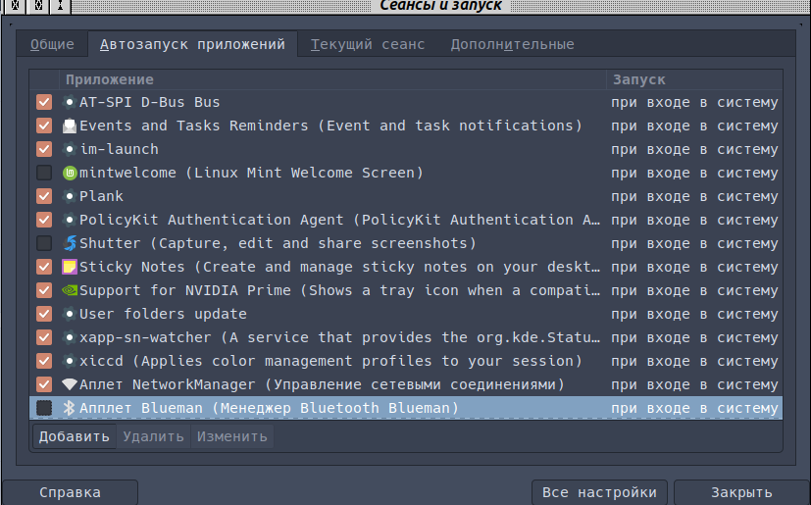Click the Shutter application icon

[x=70, y=243]
